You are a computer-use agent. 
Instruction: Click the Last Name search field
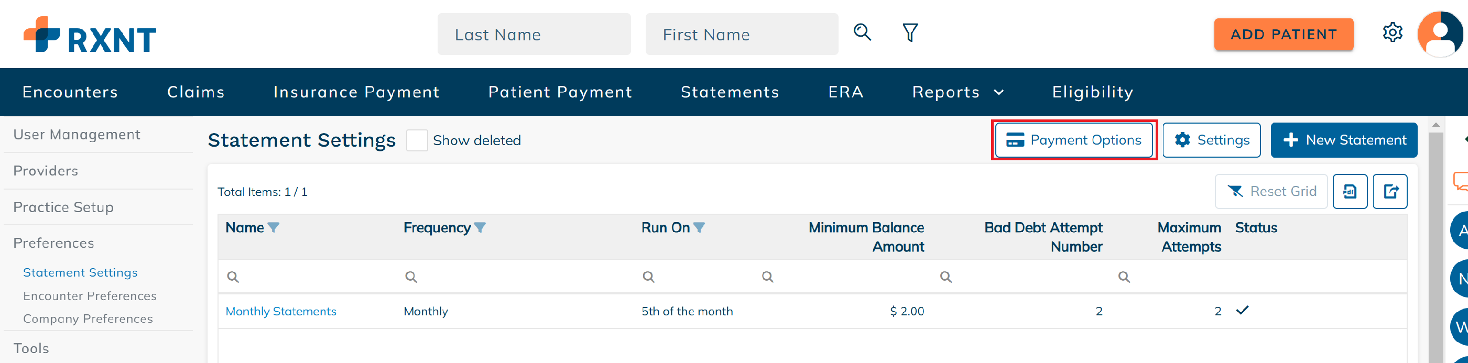(534, 35)
